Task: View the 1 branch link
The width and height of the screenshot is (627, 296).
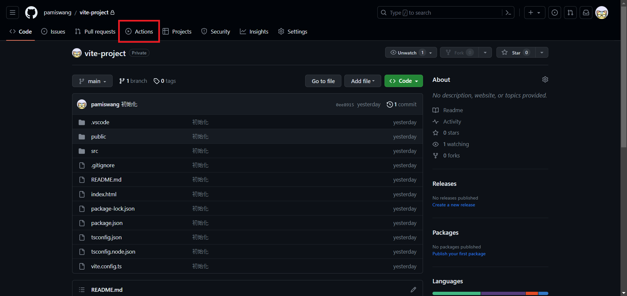Action: (133, 81)
